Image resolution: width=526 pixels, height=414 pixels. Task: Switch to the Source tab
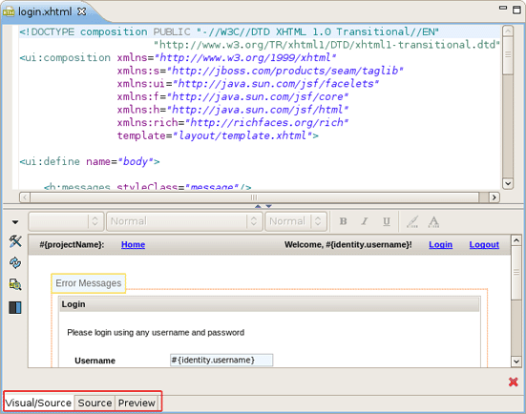click(95, 403)
